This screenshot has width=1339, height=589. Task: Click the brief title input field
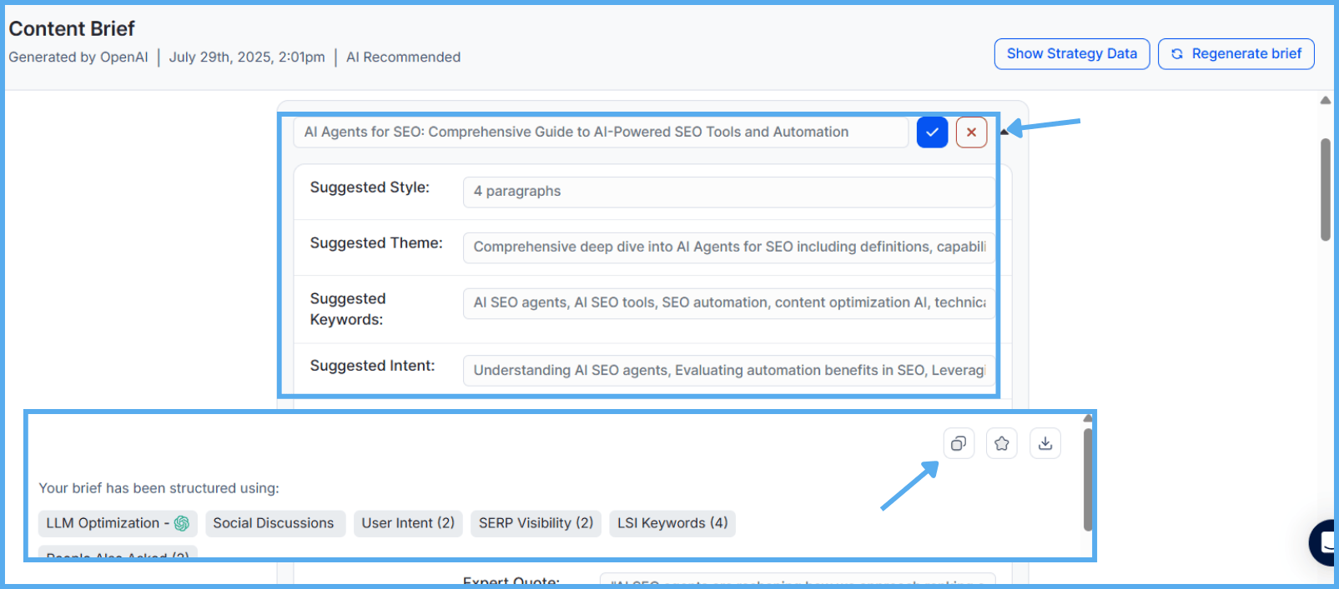[600, 132]
